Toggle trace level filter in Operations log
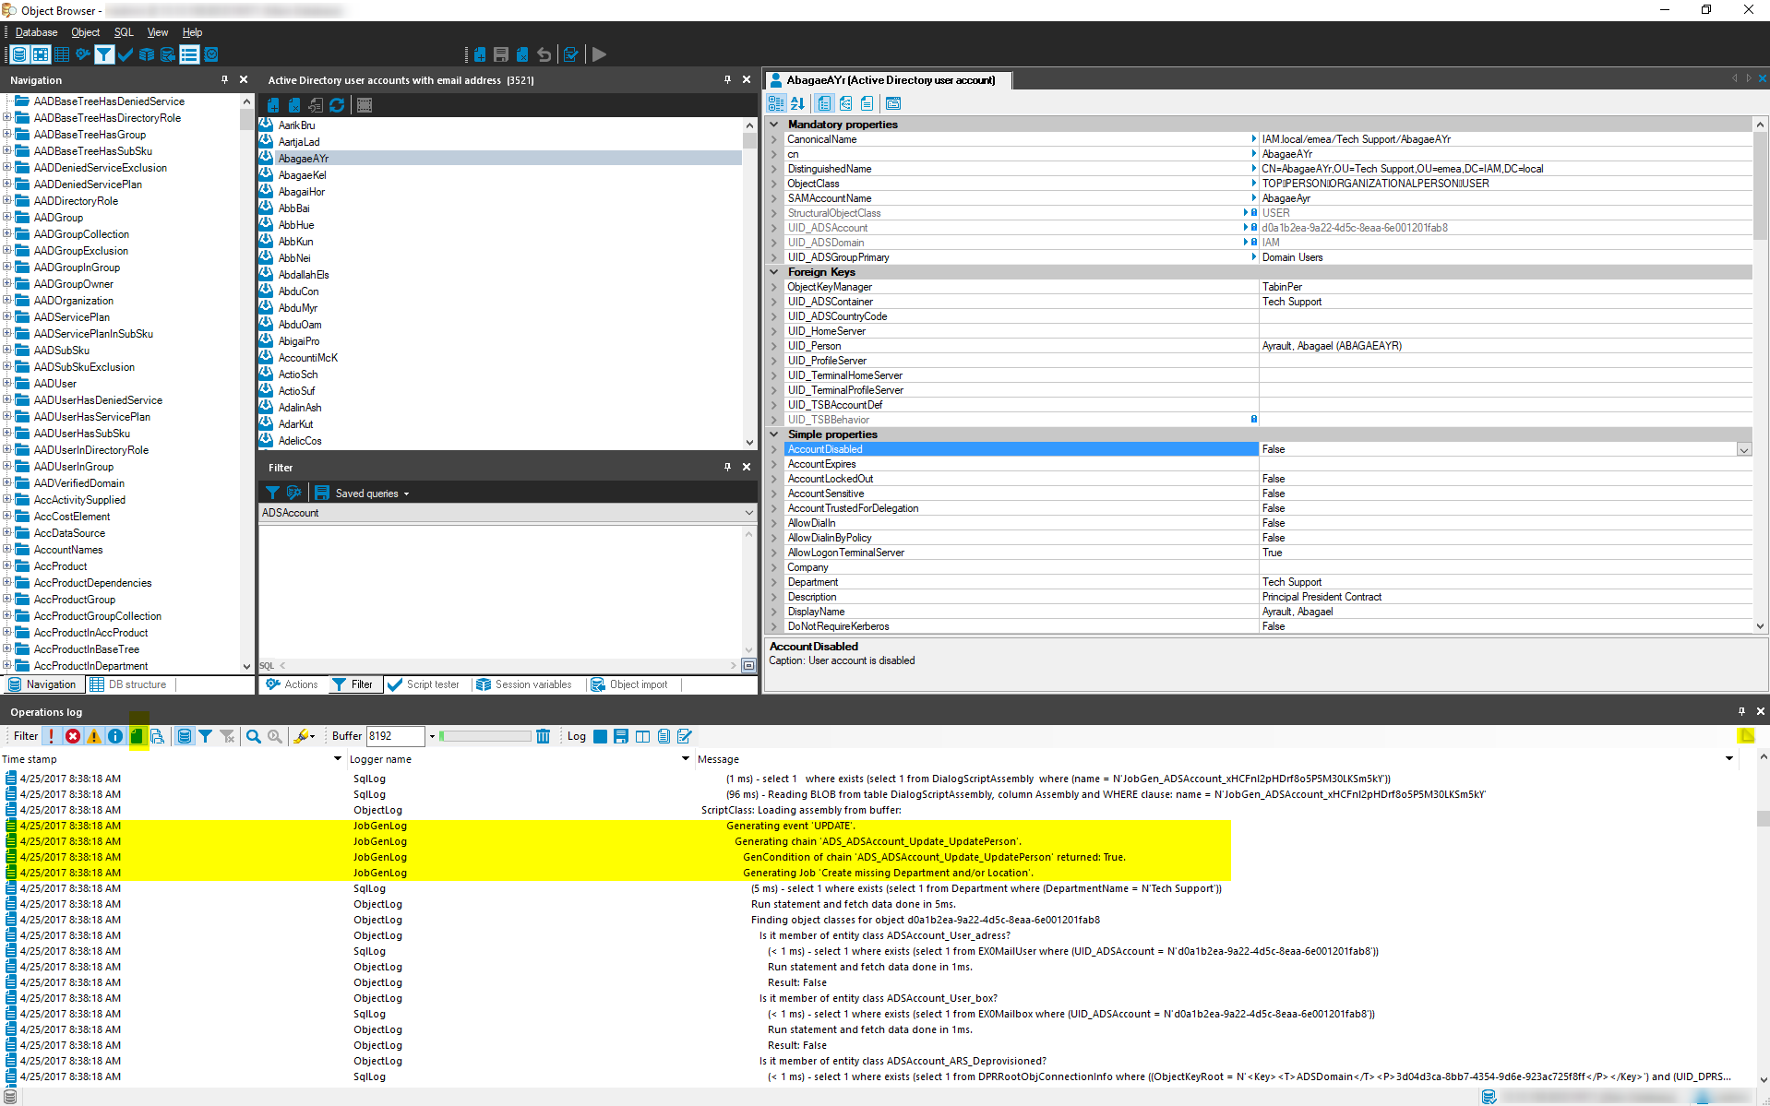The width and height of the screenshot is (1770, 1106). (x=158, y=736)
